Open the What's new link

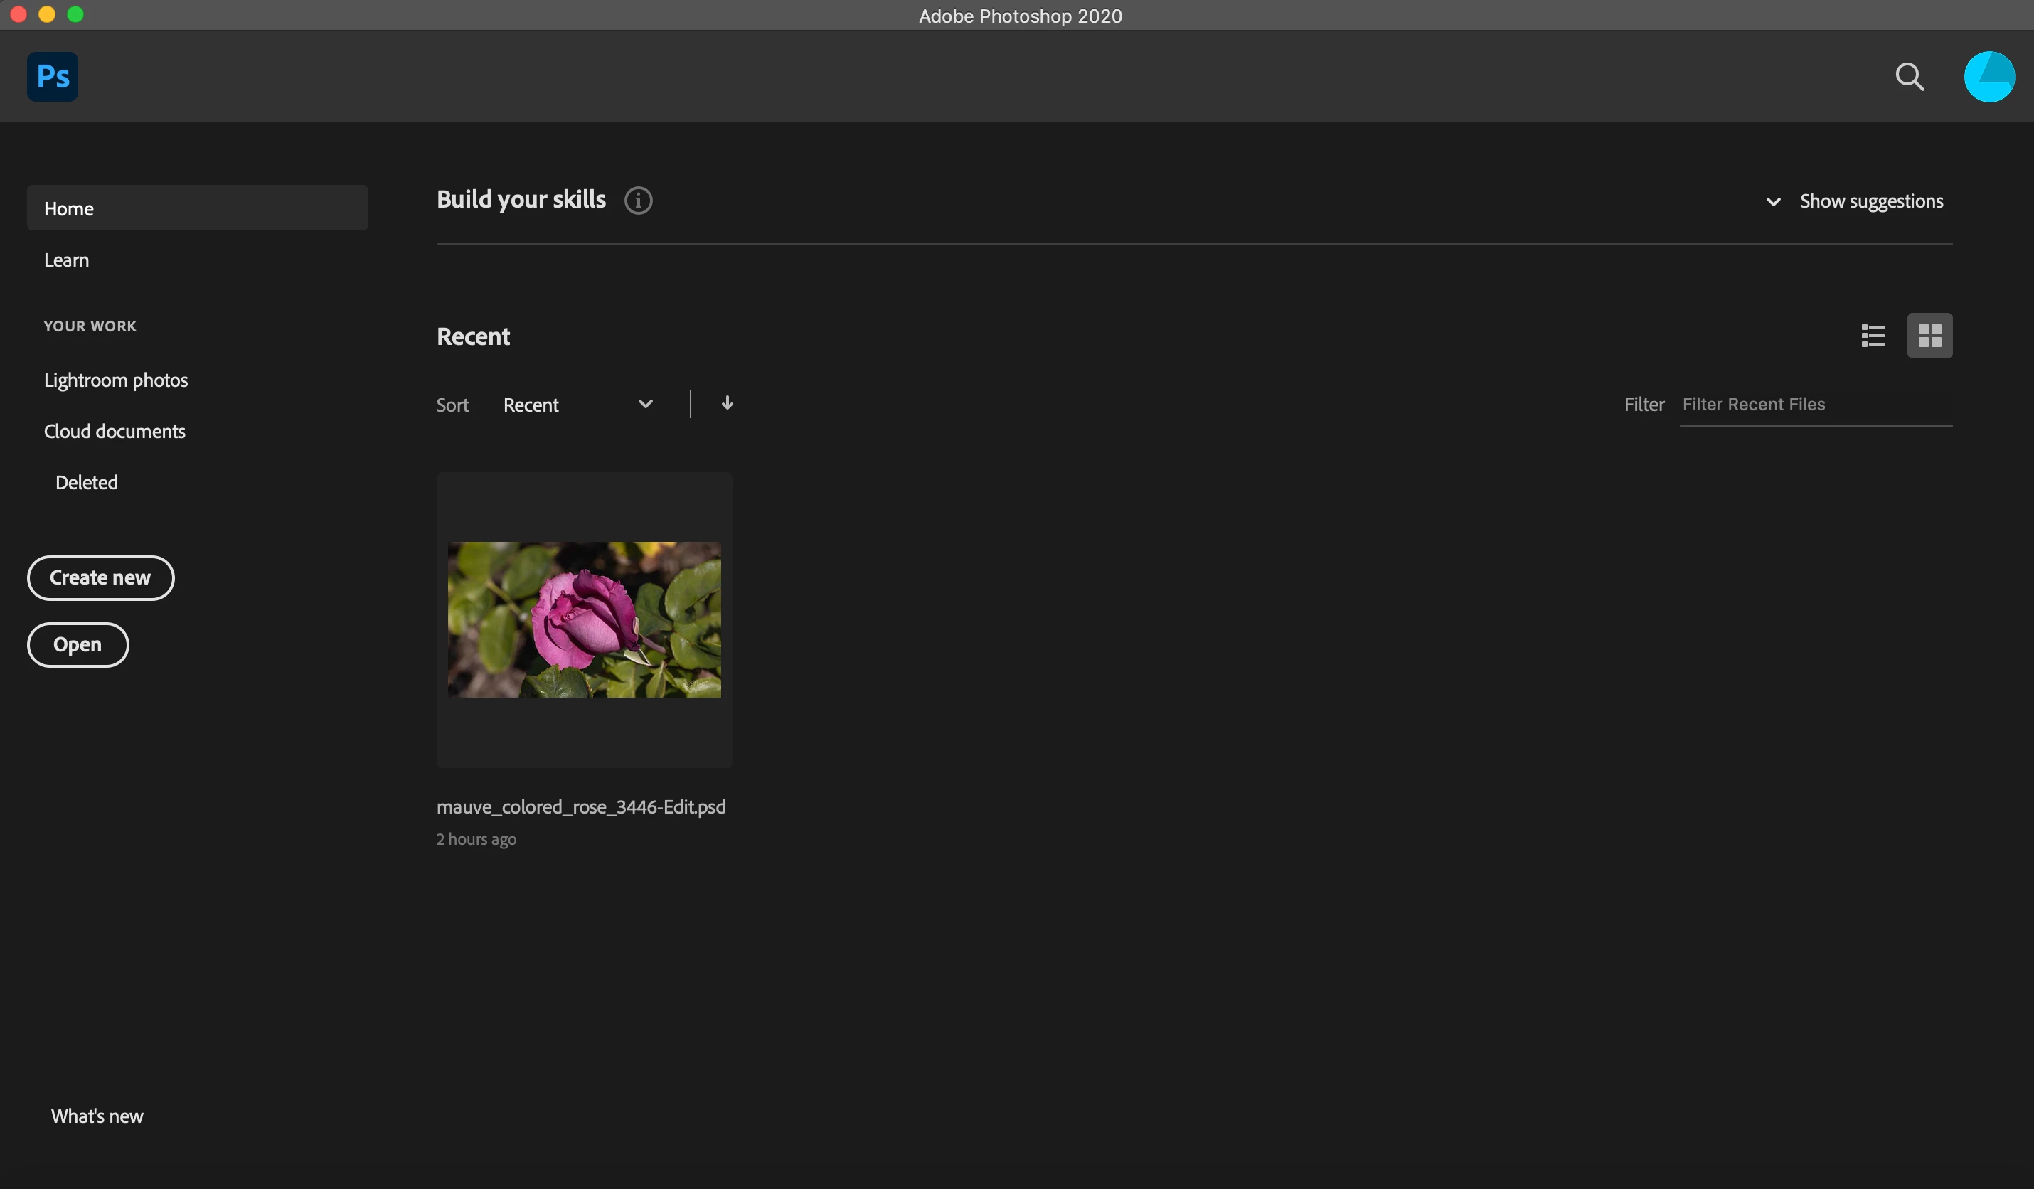(97, 1116)
